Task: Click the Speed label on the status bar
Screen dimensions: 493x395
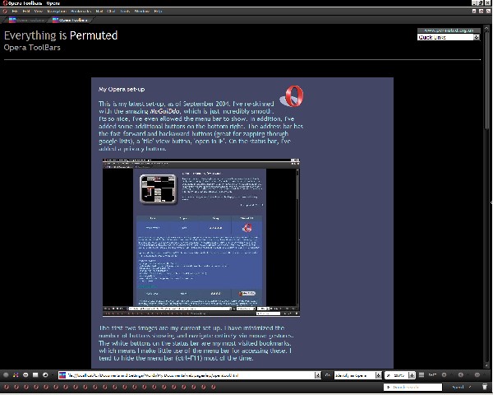Action: (x=458, y=387)
